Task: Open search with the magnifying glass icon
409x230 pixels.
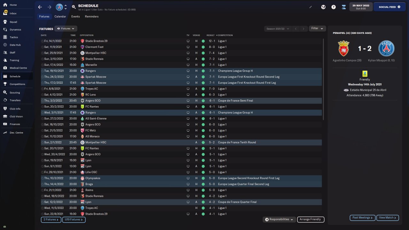Action: tap(74, 7)
